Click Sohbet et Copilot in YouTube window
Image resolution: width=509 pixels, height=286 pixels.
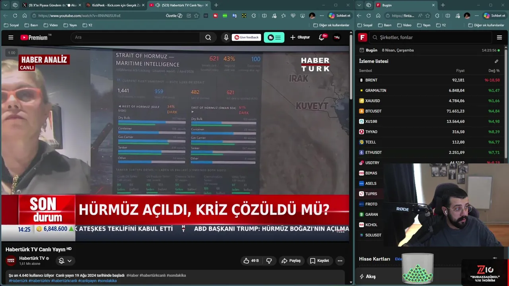tap(339, 15)
